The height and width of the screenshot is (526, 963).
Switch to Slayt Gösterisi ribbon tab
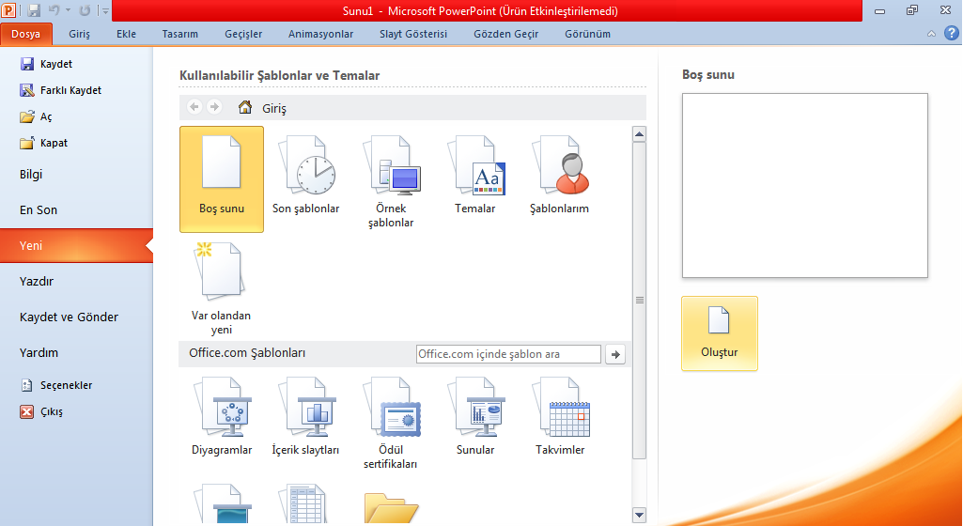click(x=413, y=35)
